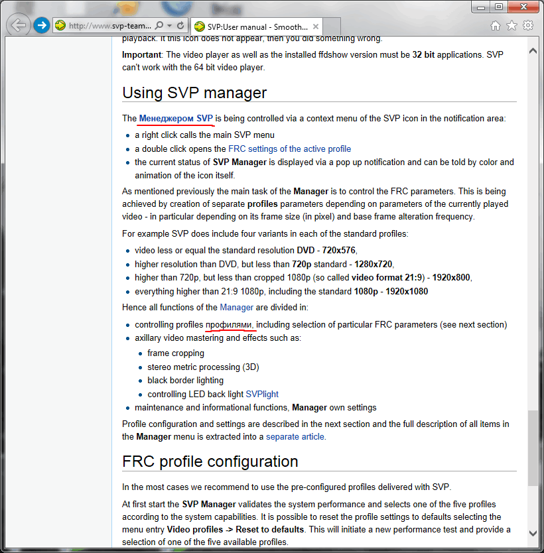This screenshot has height=553, width=544.
Task: Click the underlined word профилями
Action: point(229,325)
